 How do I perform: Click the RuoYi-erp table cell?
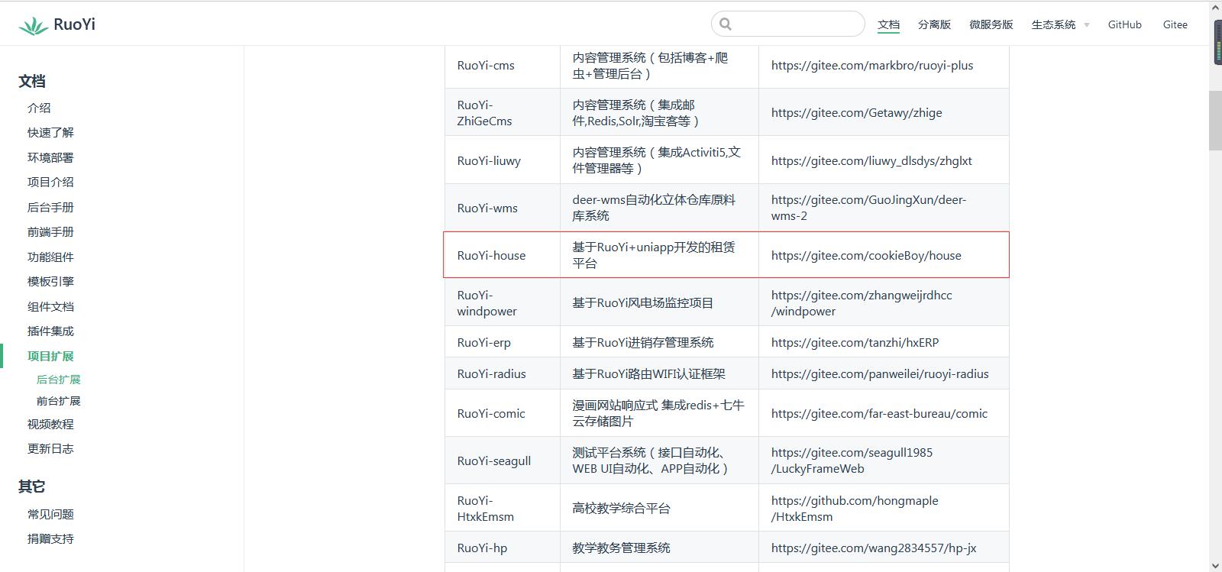coord(503,342)
